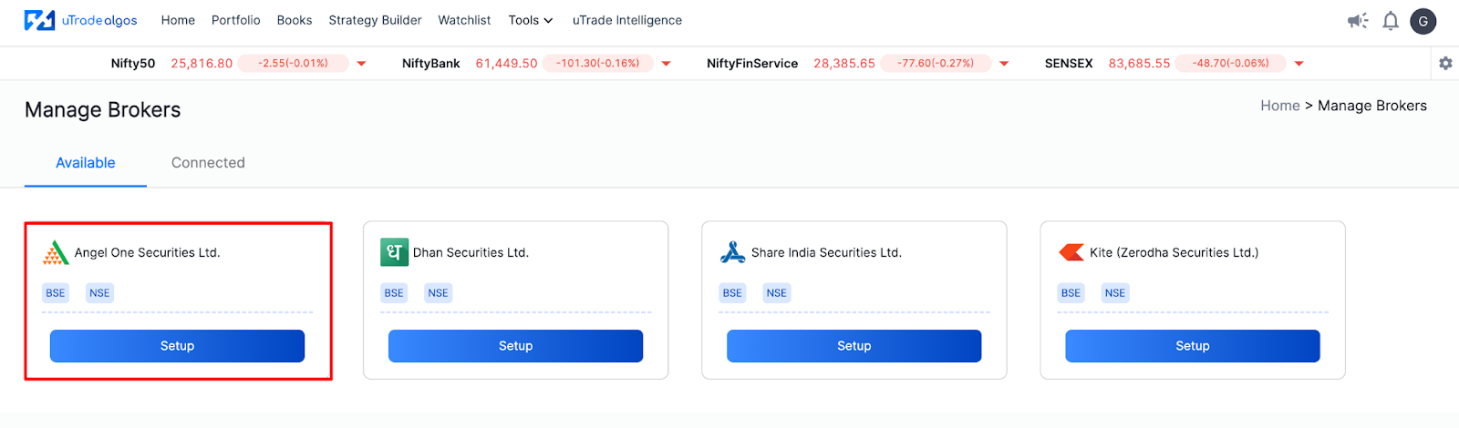Click the Nifty50 index label
Screen dimensions: 1459x428
pyautogui.click(x=133, y=64)
